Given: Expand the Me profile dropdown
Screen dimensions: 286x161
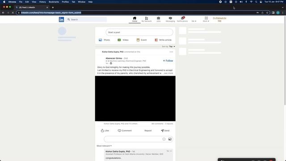Looking at the screenshot, I should [194, 21].
